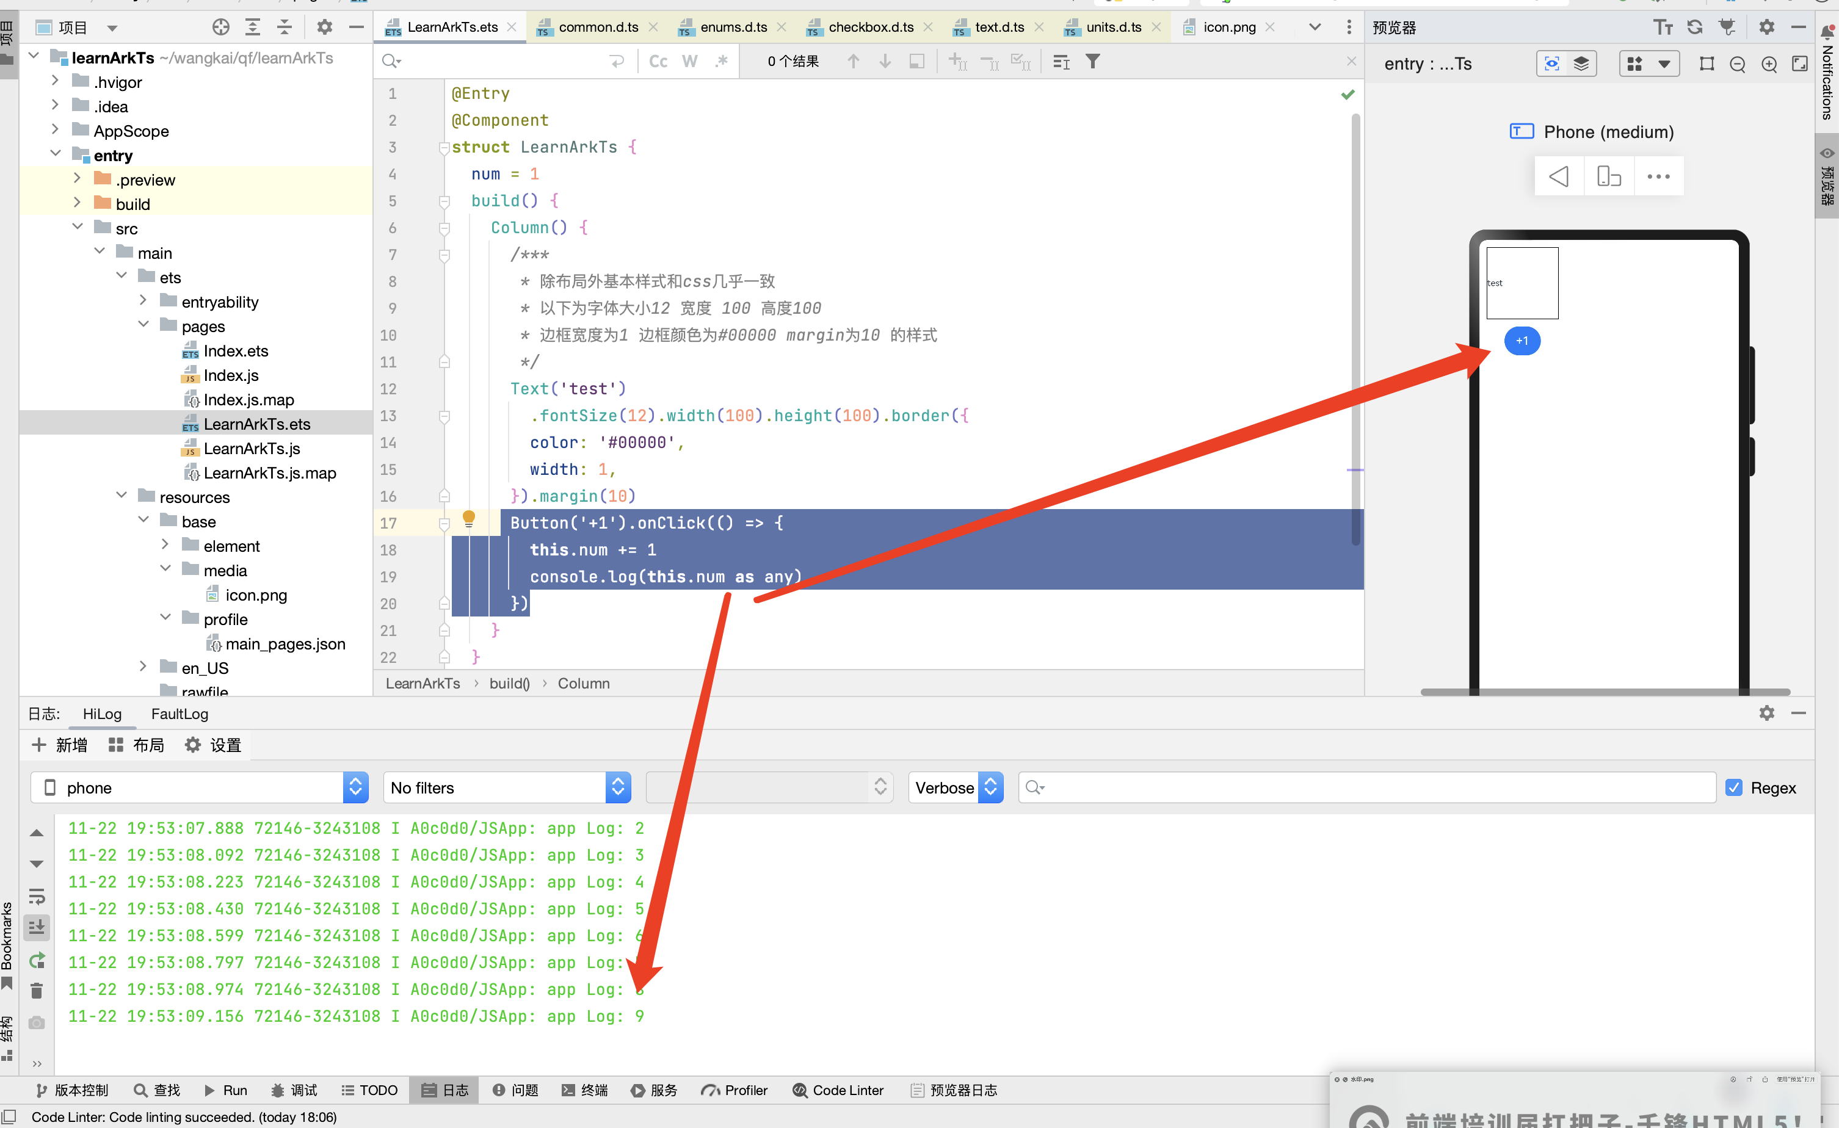The width and height of the screenshot is (1839, 1128).
Task: Refresh the previewer
Action: click(1694, 27)
